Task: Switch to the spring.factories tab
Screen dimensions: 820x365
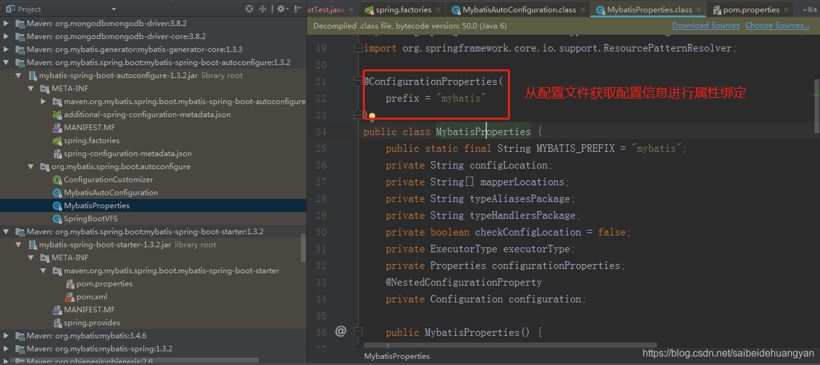Action: (403, 10)
